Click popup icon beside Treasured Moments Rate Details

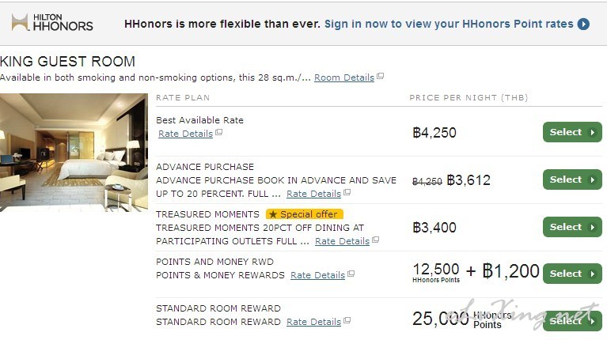click(x=375, y=240)
